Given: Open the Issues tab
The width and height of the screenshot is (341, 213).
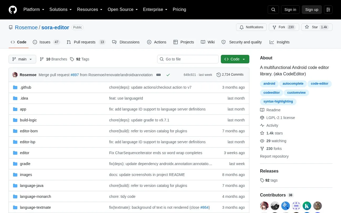Looking at the screenshot, I should [x=46, y=42].
